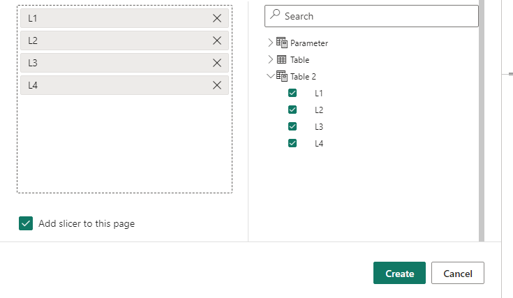Click the Table grid icon
The image size is (513, 298).
click(x=281, y=59)
